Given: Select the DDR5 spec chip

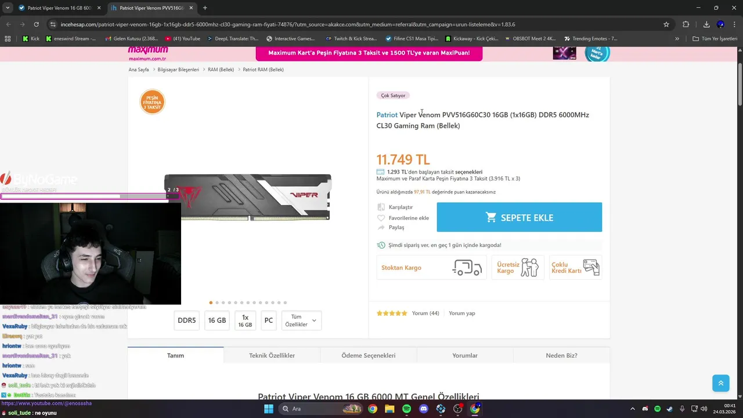Looking at the screenshot, I should 187,320.
